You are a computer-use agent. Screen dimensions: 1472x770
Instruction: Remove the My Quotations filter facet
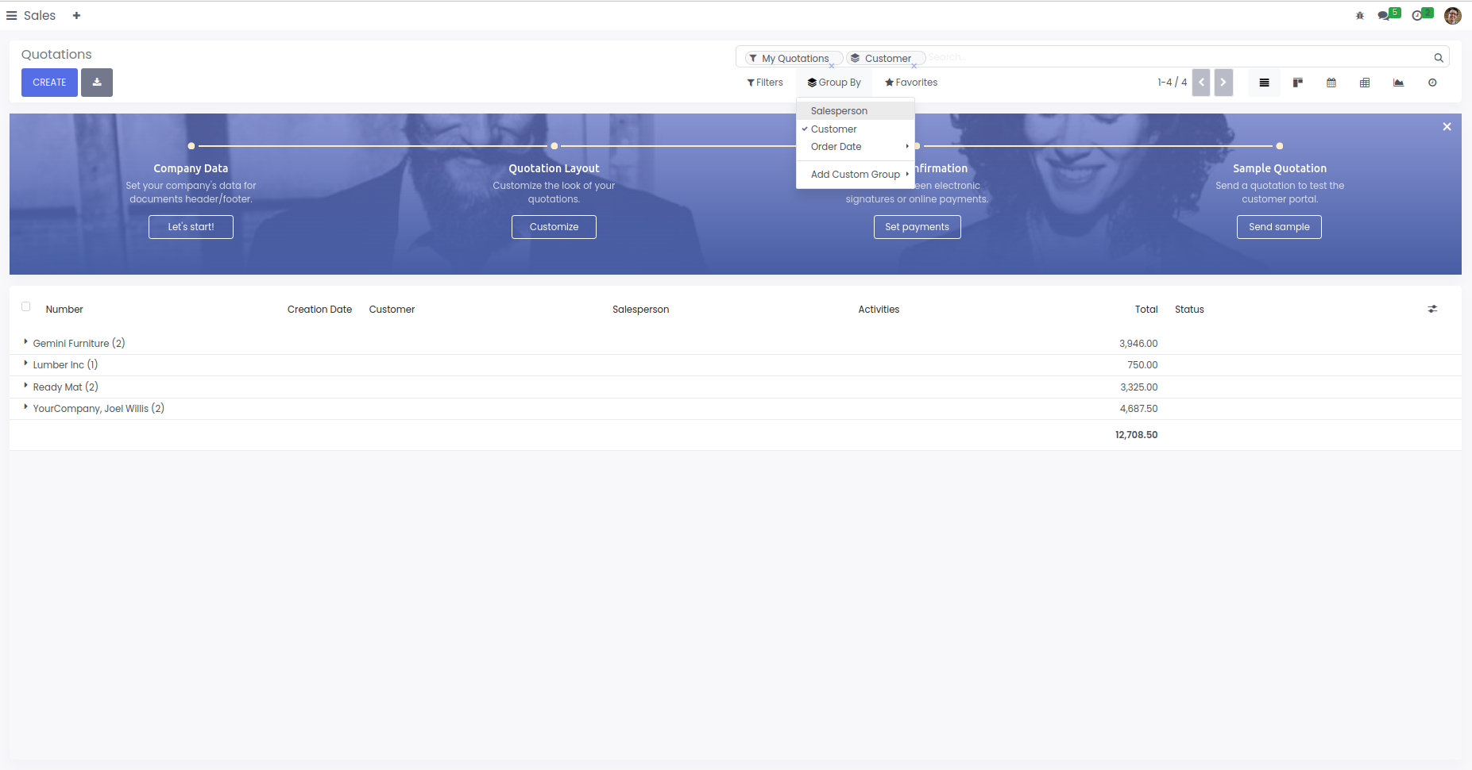(x=832, y=66)
